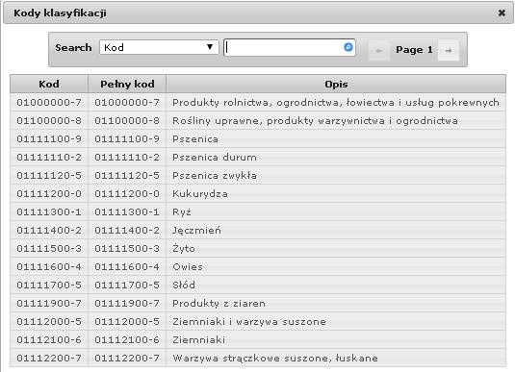515x372 pixels.
Task: Click the blue search icon in the field
Action: (x=348, y=47)
